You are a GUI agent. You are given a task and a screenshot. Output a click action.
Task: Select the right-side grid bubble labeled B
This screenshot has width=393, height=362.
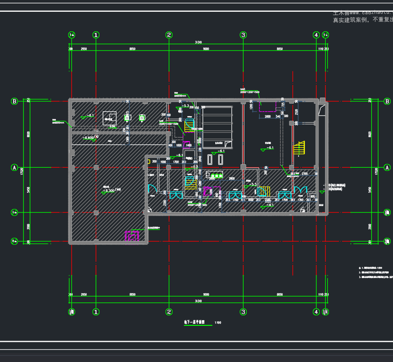click(x=387, y=101)
